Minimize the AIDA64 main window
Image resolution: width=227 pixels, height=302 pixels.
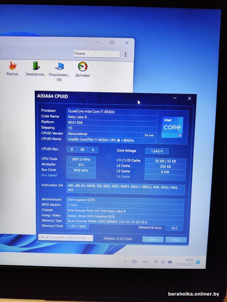click(97, 42)
